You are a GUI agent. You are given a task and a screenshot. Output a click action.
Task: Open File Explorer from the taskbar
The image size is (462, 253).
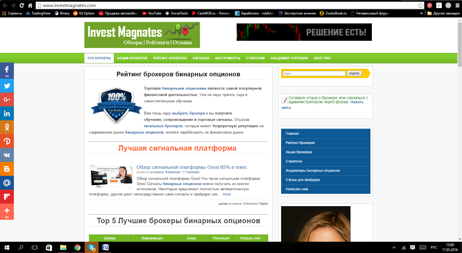63,248
